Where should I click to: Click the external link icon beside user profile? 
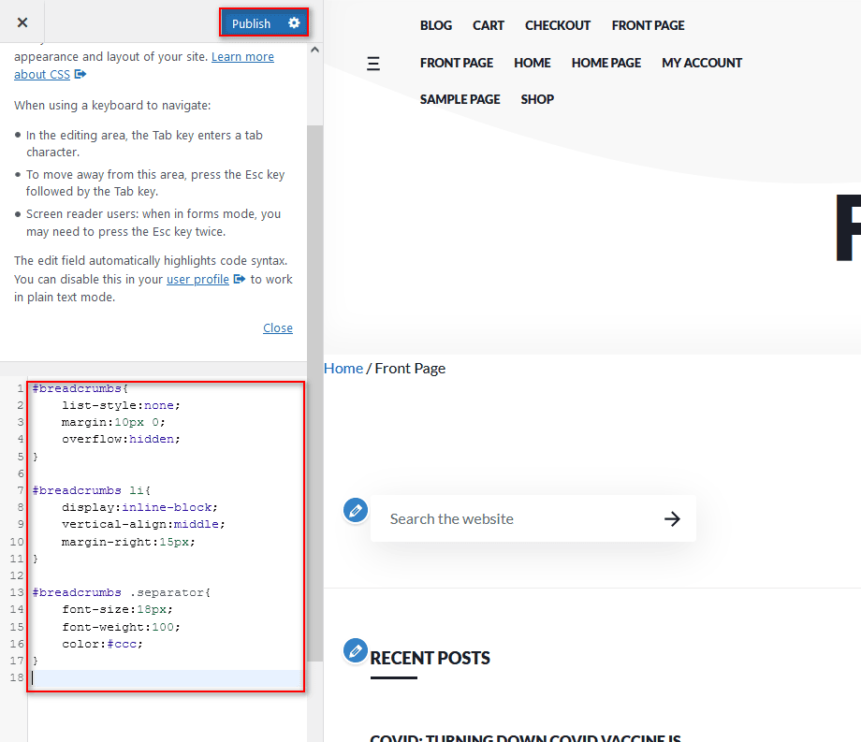pos(239,279)
